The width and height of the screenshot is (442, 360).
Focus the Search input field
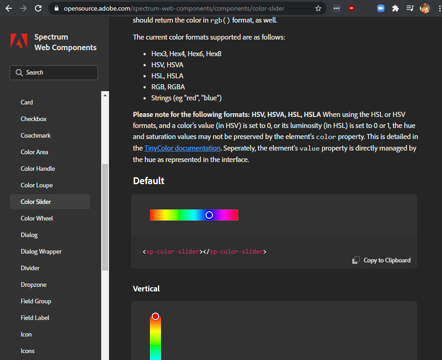click(54, 73)
